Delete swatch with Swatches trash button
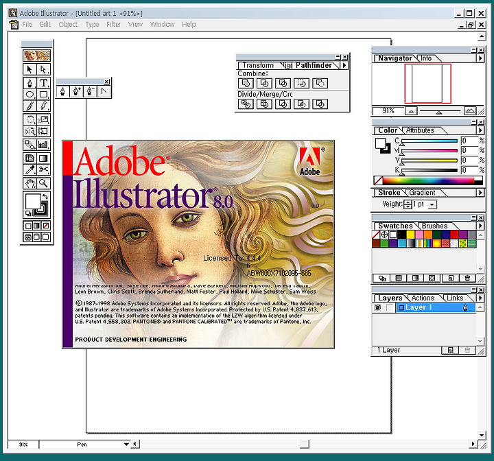The height and width of the screenshot is (461, 494). click(467, 278)
